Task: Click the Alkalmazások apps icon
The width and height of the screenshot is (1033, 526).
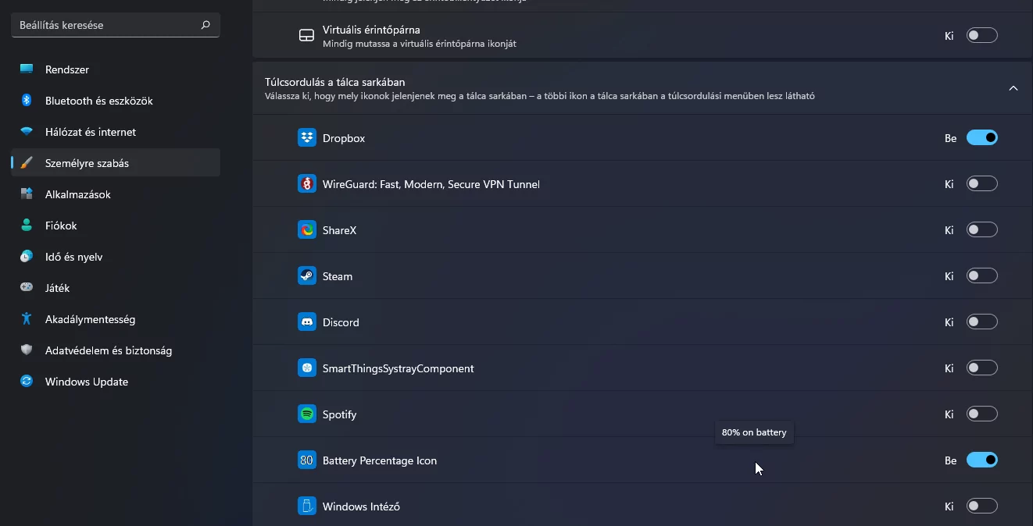Action: coord(27,194)
